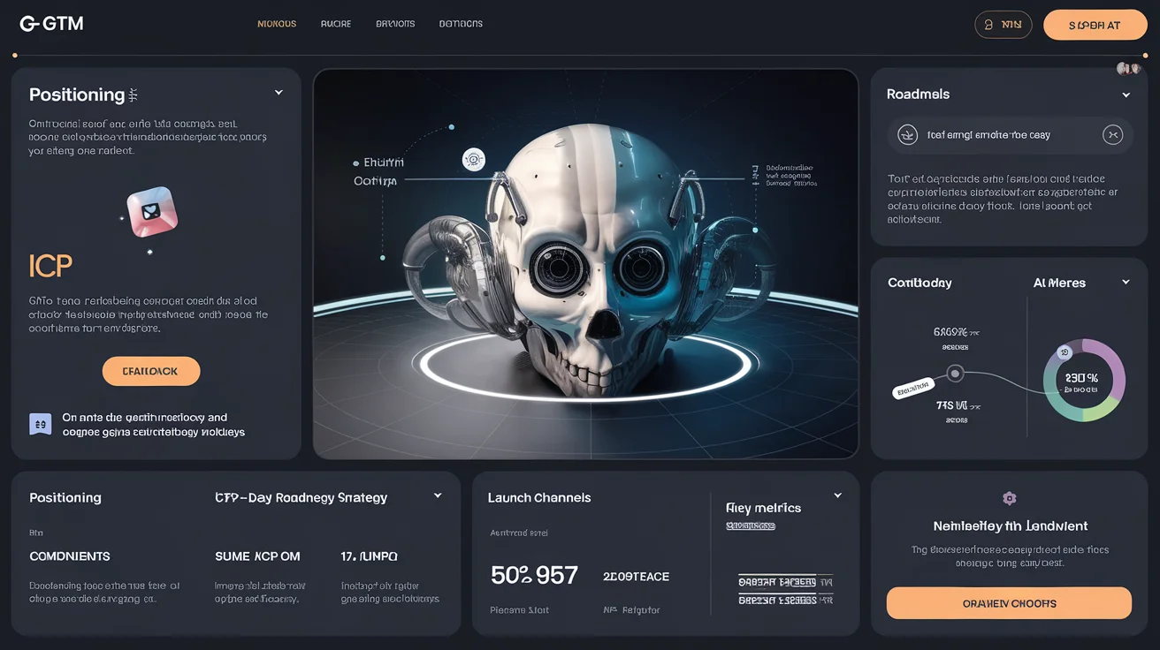Image resolution: width=1160 pixels, height=650 pixels.
Task: Collapse the Roadmels panel dropdown
Action: [x=1126, y=94]
